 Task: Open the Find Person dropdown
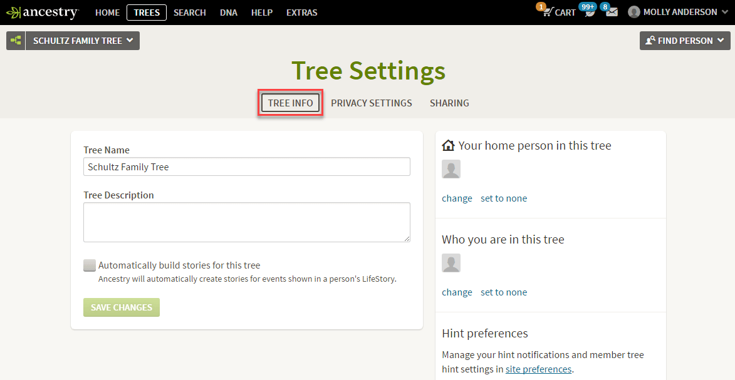click(685, 41)
